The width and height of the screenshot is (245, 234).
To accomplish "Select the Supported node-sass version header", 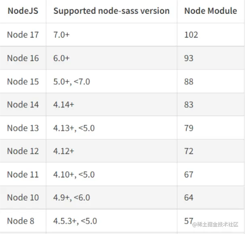I will [x=111, y=11].
